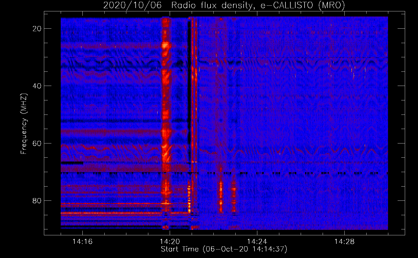Click the plot title "2020/10/06 Radio flux density, e-CALLISTO (MRO)"

(x=224, y=5)
